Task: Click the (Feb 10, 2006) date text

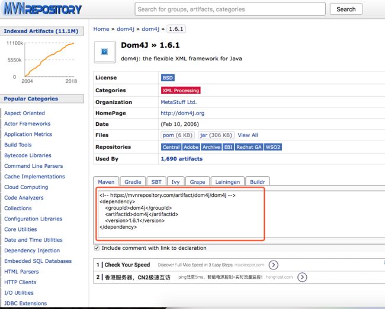Action: tap(180, 124)
